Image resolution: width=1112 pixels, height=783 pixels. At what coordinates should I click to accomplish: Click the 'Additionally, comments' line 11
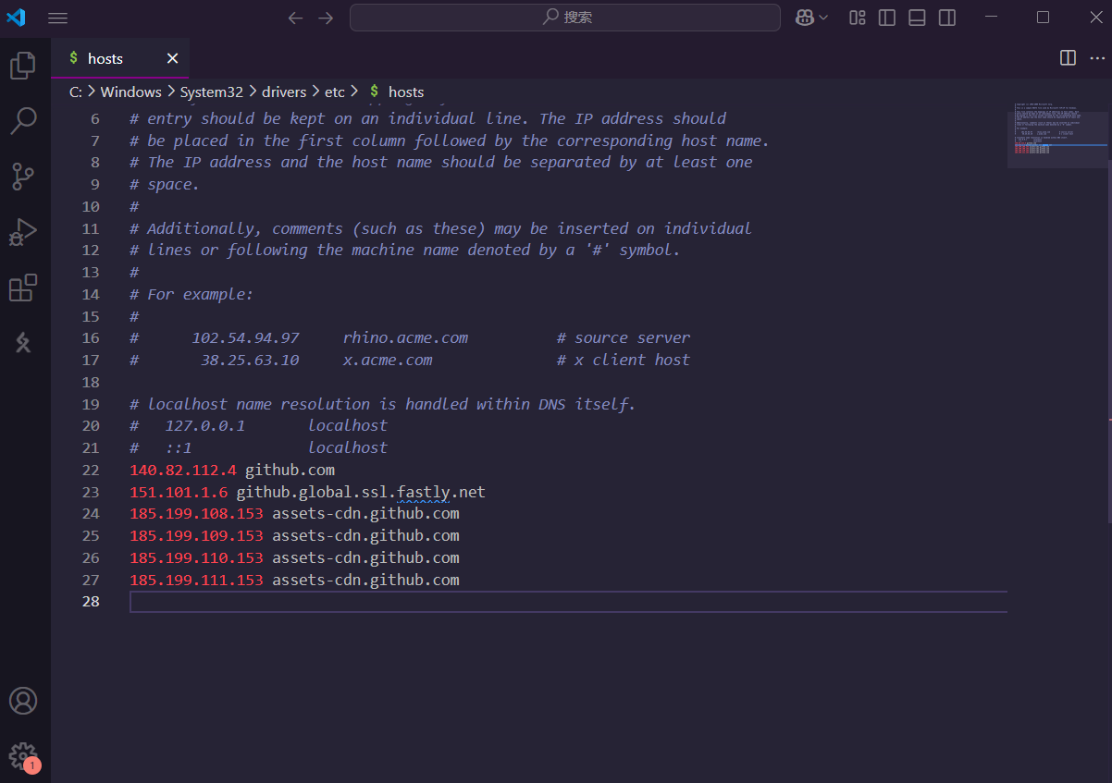coord(441,228)
